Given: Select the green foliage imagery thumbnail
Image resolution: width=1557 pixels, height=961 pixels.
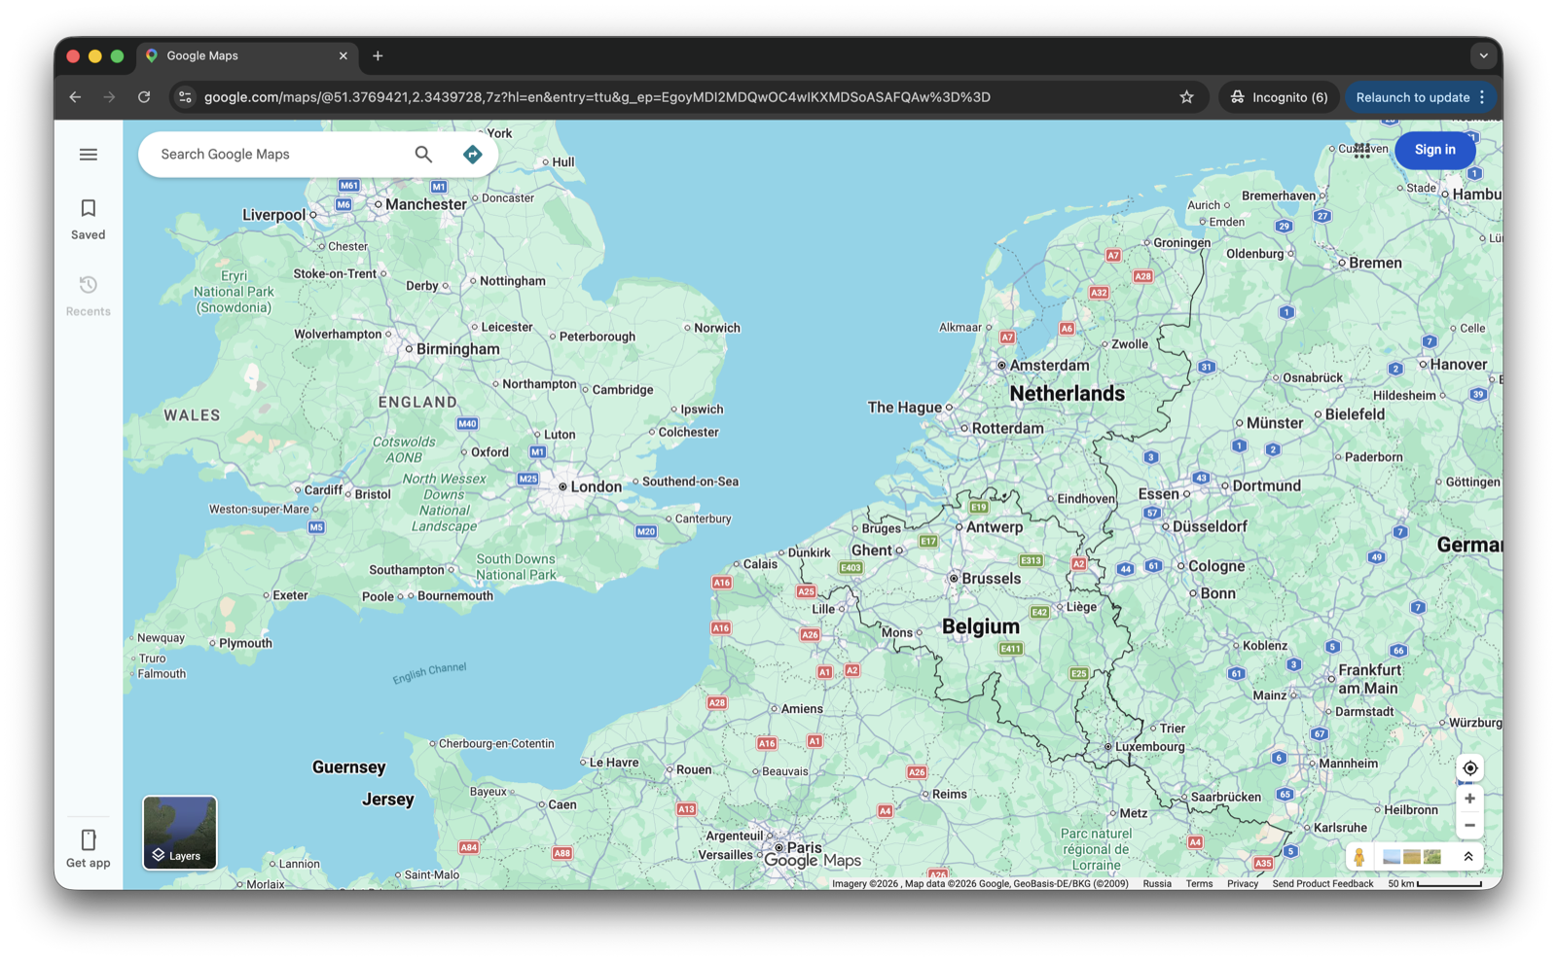Looking at the screenshot, I should [1431, 857].
